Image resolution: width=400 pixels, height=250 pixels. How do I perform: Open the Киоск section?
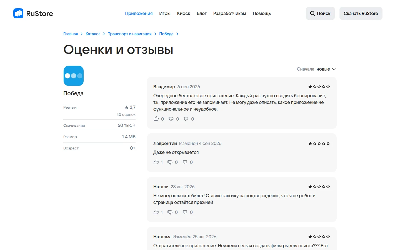coord(184,13)
